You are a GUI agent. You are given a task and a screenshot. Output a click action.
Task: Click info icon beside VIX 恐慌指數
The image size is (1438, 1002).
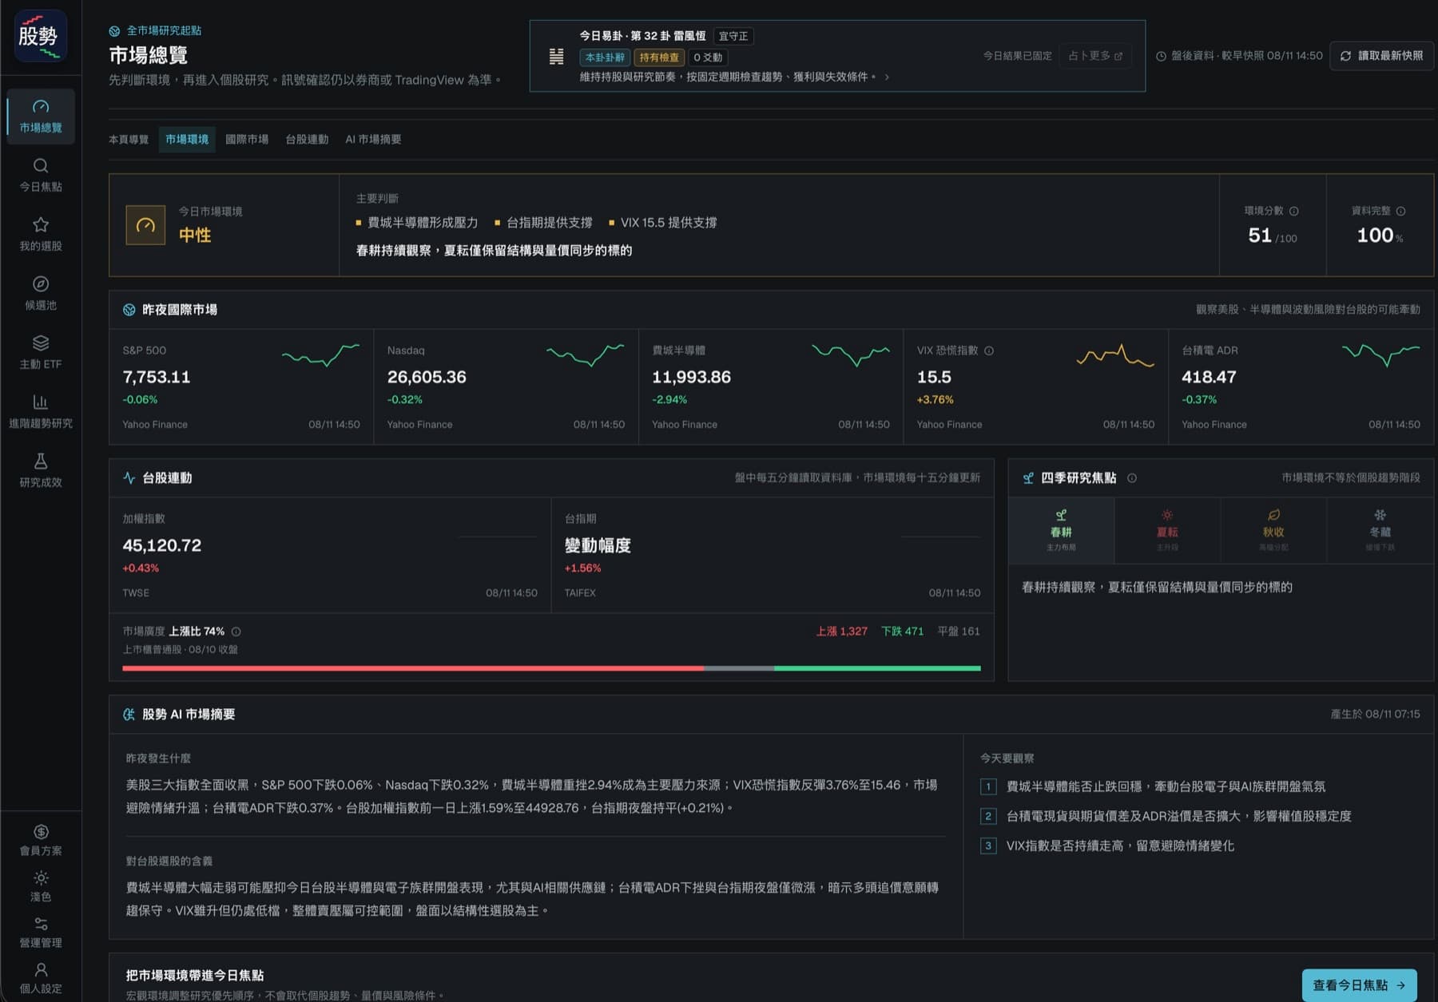989,351
